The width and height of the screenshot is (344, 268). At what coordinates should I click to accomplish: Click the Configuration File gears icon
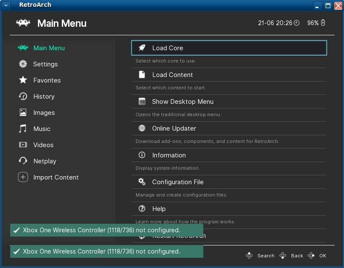(142, 182)
